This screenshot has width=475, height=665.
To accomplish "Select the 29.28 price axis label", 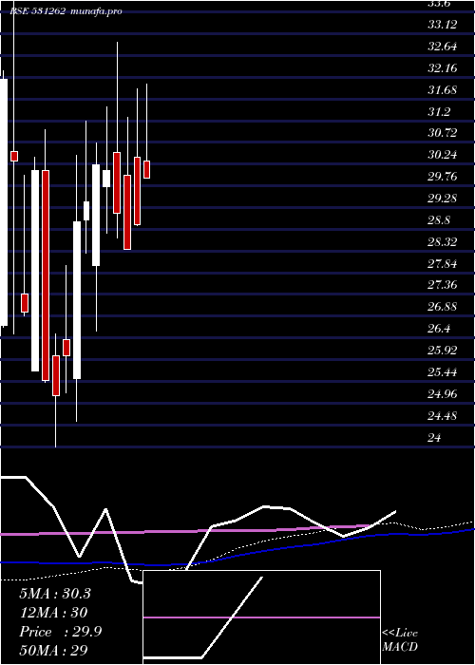I will pyautogui.click(x=443, y=198).
